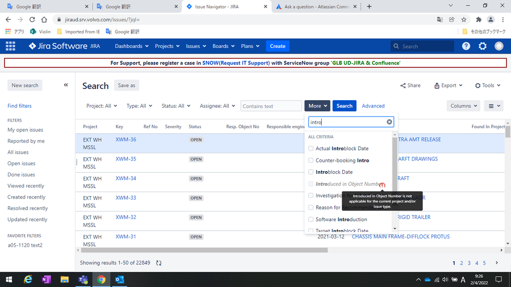Viewport: 511px width, 287px height.
Task: Open File Explorer from the taskbar
Action: pos(64,279)
